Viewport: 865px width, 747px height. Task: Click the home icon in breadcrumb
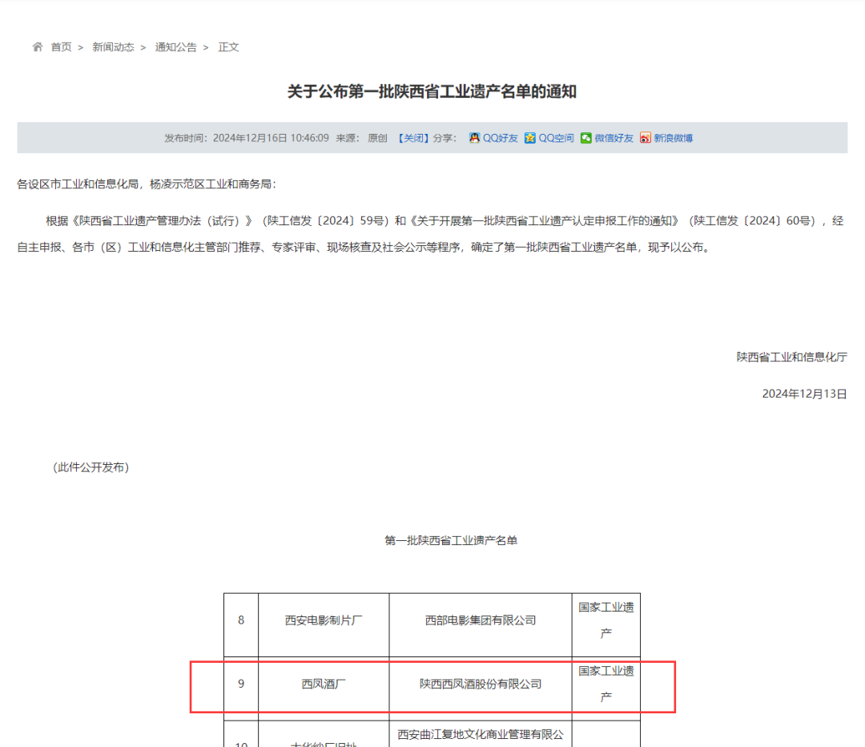click(37, 47)
